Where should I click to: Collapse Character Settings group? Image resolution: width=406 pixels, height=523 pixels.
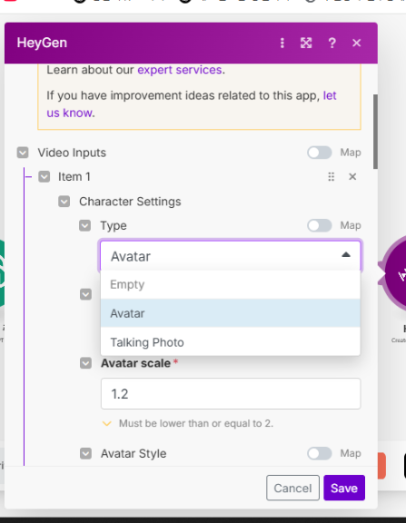click(x=64, y=202)
